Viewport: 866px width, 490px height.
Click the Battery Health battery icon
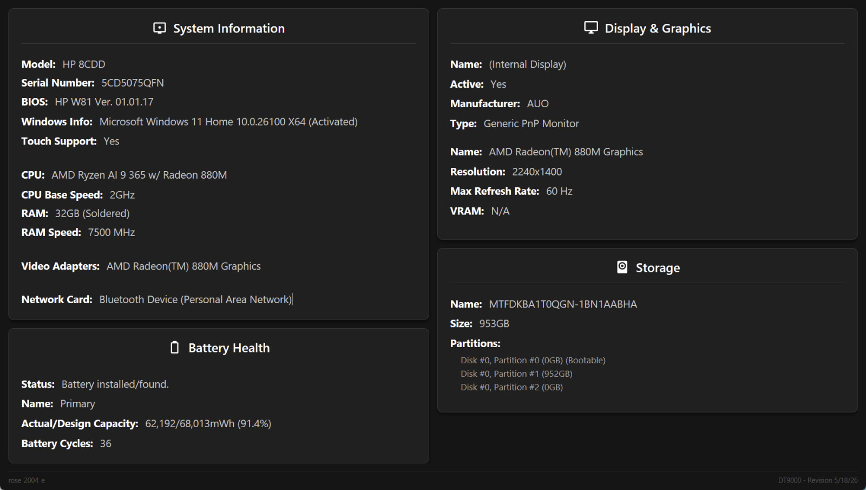(174, 348)
